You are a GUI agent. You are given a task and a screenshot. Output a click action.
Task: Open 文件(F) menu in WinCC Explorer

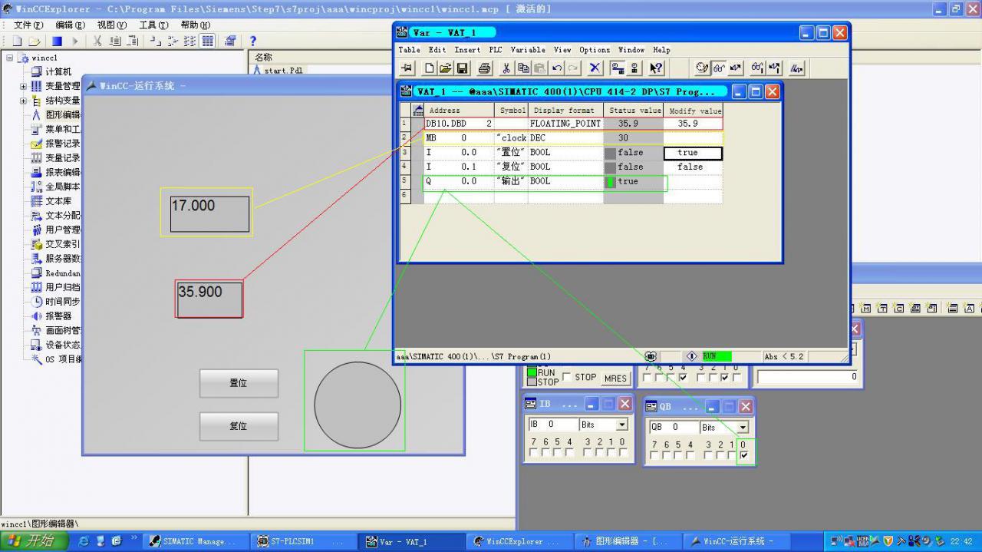(28, 25)
